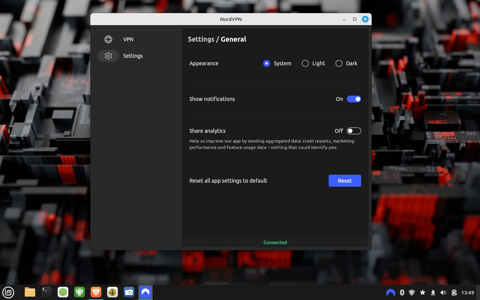Open the Bluetooth tray icon

pyautogui.click(x=402, y=292)
